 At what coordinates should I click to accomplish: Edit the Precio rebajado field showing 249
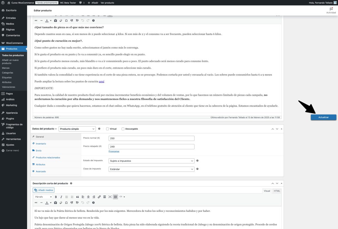click(x=152, y=146)
